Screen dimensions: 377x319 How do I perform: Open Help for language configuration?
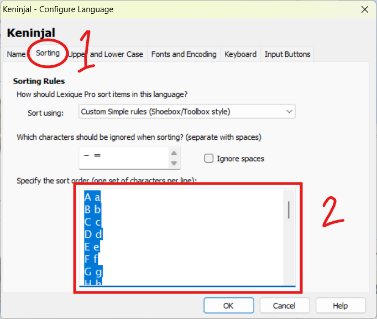point(340,306)
